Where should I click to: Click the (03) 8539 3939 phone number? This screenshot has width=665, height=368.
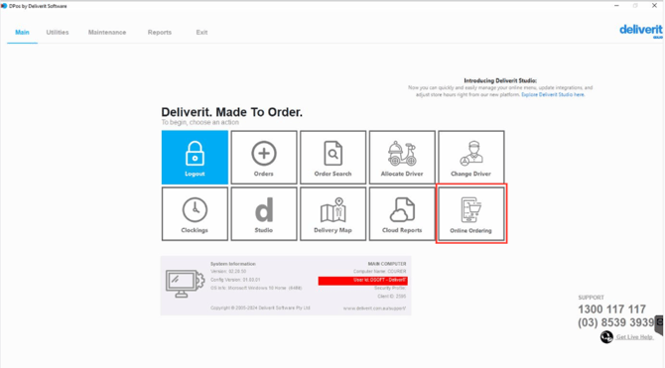coord(615,322)
